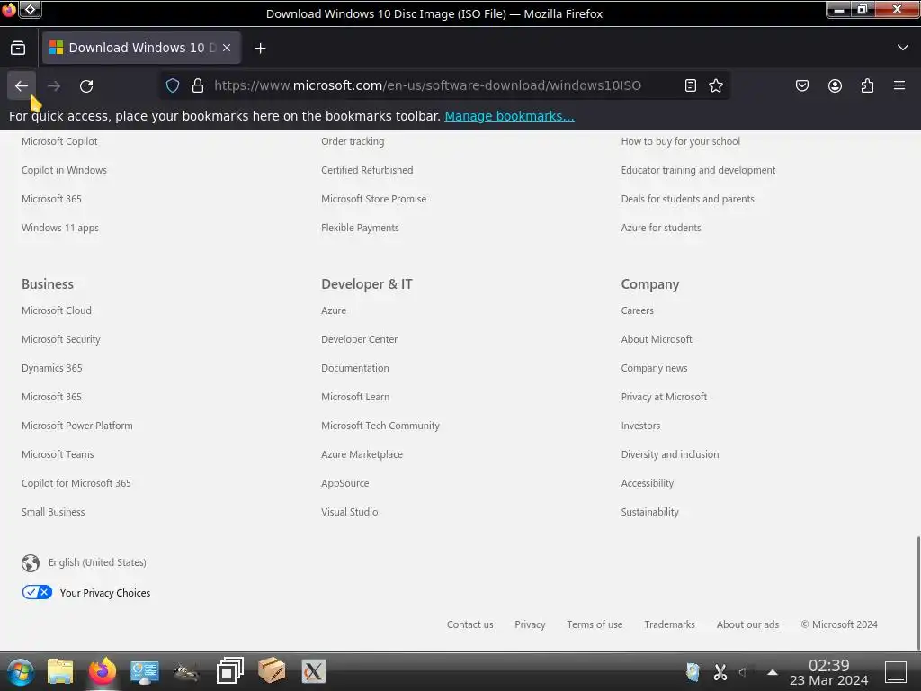Open the About our ads link
The width and height of the screenshot is (921, 691).
(x=747, y=624)
